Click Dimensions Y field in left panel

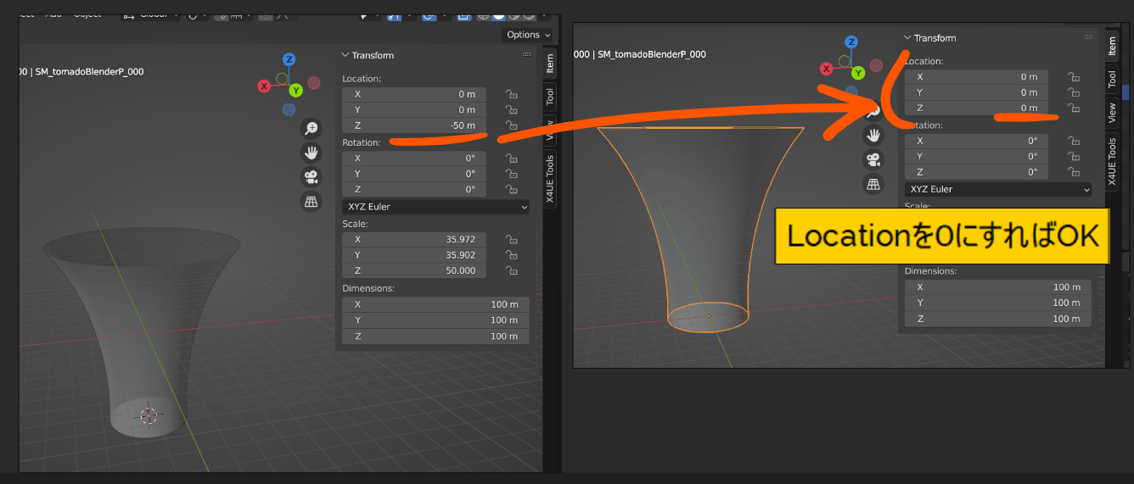click(435, 320)
